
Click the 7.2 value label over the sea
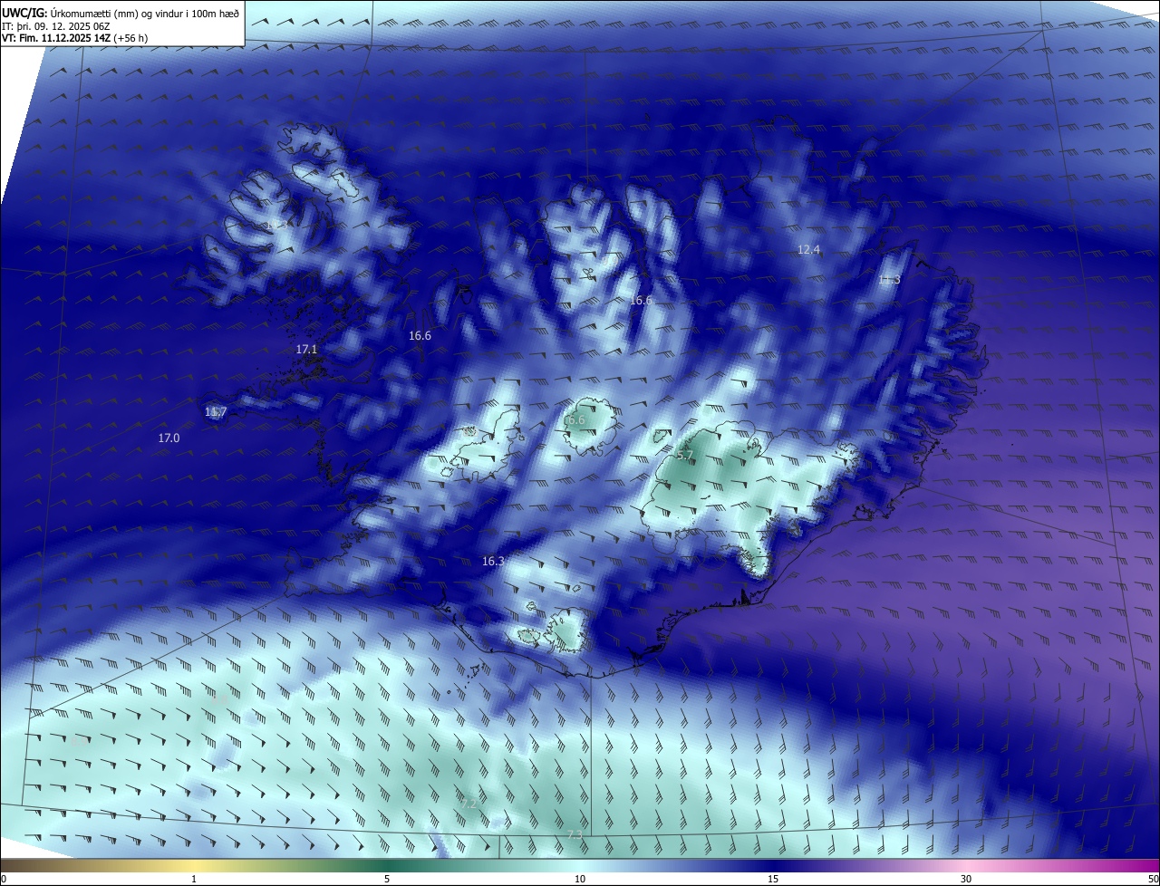pos(468,804)
